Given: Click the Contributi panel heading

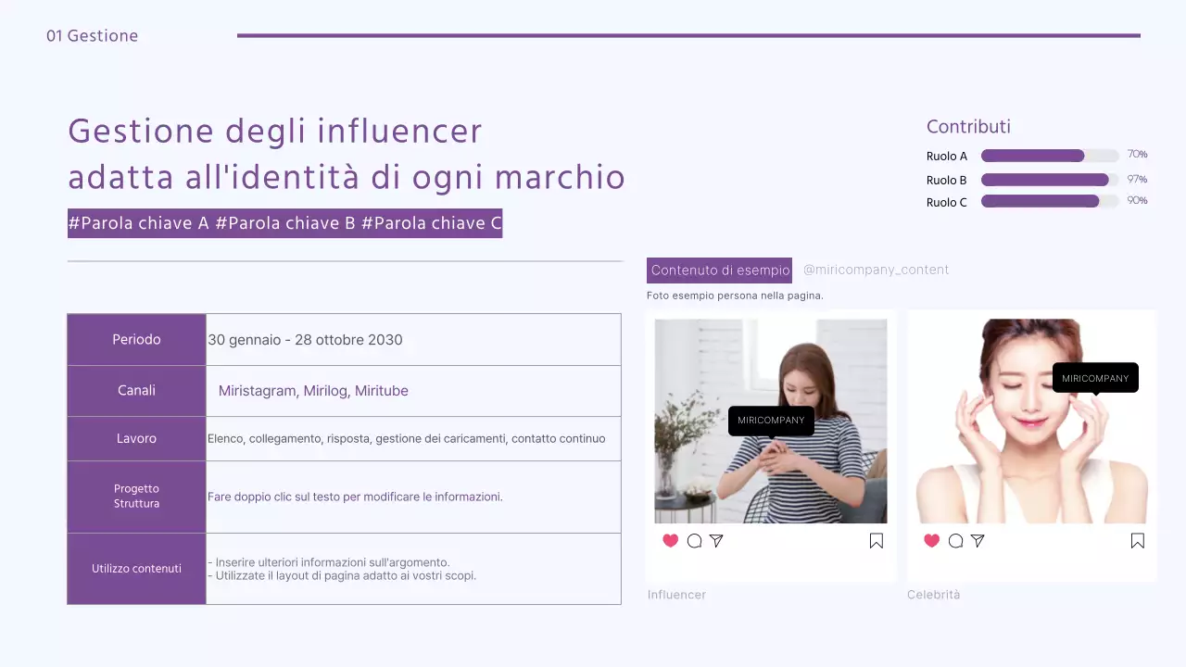Looking at the screenshot, I should pyautogui.click(x=968, y=127).
